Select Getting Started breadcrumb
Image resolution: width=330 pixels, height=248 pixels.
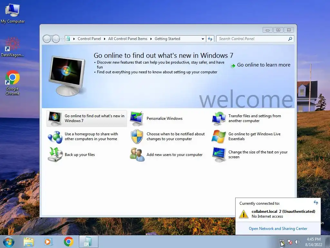tap(167, 39)
